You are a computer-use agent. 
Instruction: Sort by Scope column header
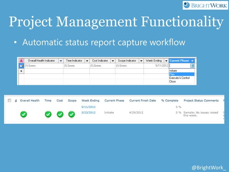[72, 100]
